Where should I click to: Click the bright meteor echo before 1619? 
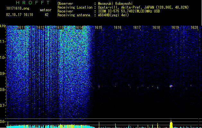[x=171, y=86]
